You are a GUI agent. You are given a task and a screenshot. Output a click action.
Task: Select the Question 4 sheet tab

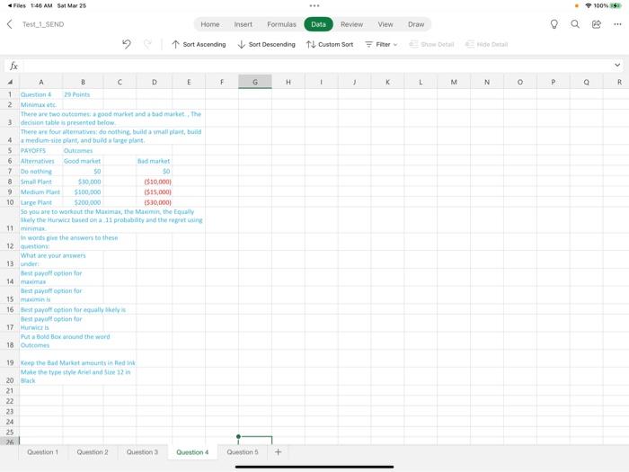pyautogui.click(x=192, y=452)
